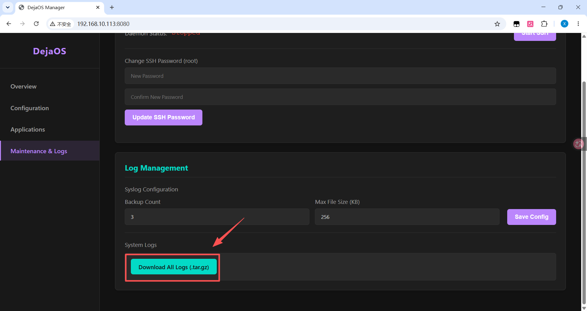This screenshot has width=587, height=311.
Task: Save the syslog config
Action: (x=531, y=217)
